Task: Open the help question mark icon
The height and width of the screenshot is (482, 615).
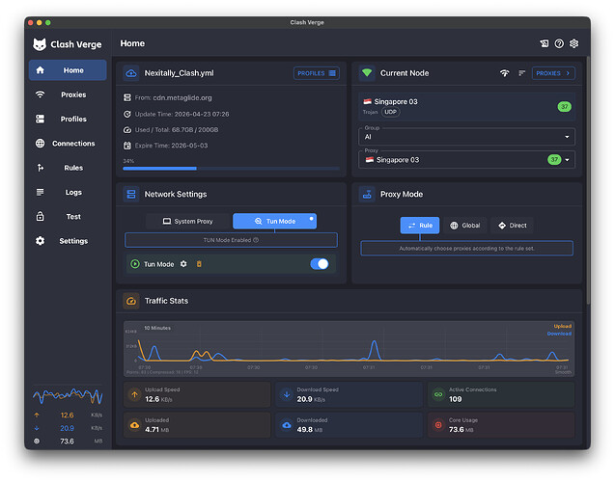Action: coord(559,43)
